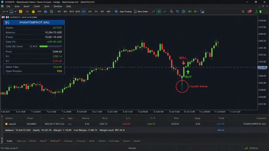Screen dimensions: 269x151
Task: Switch to M5 timeframe
Action: (65, 11)
